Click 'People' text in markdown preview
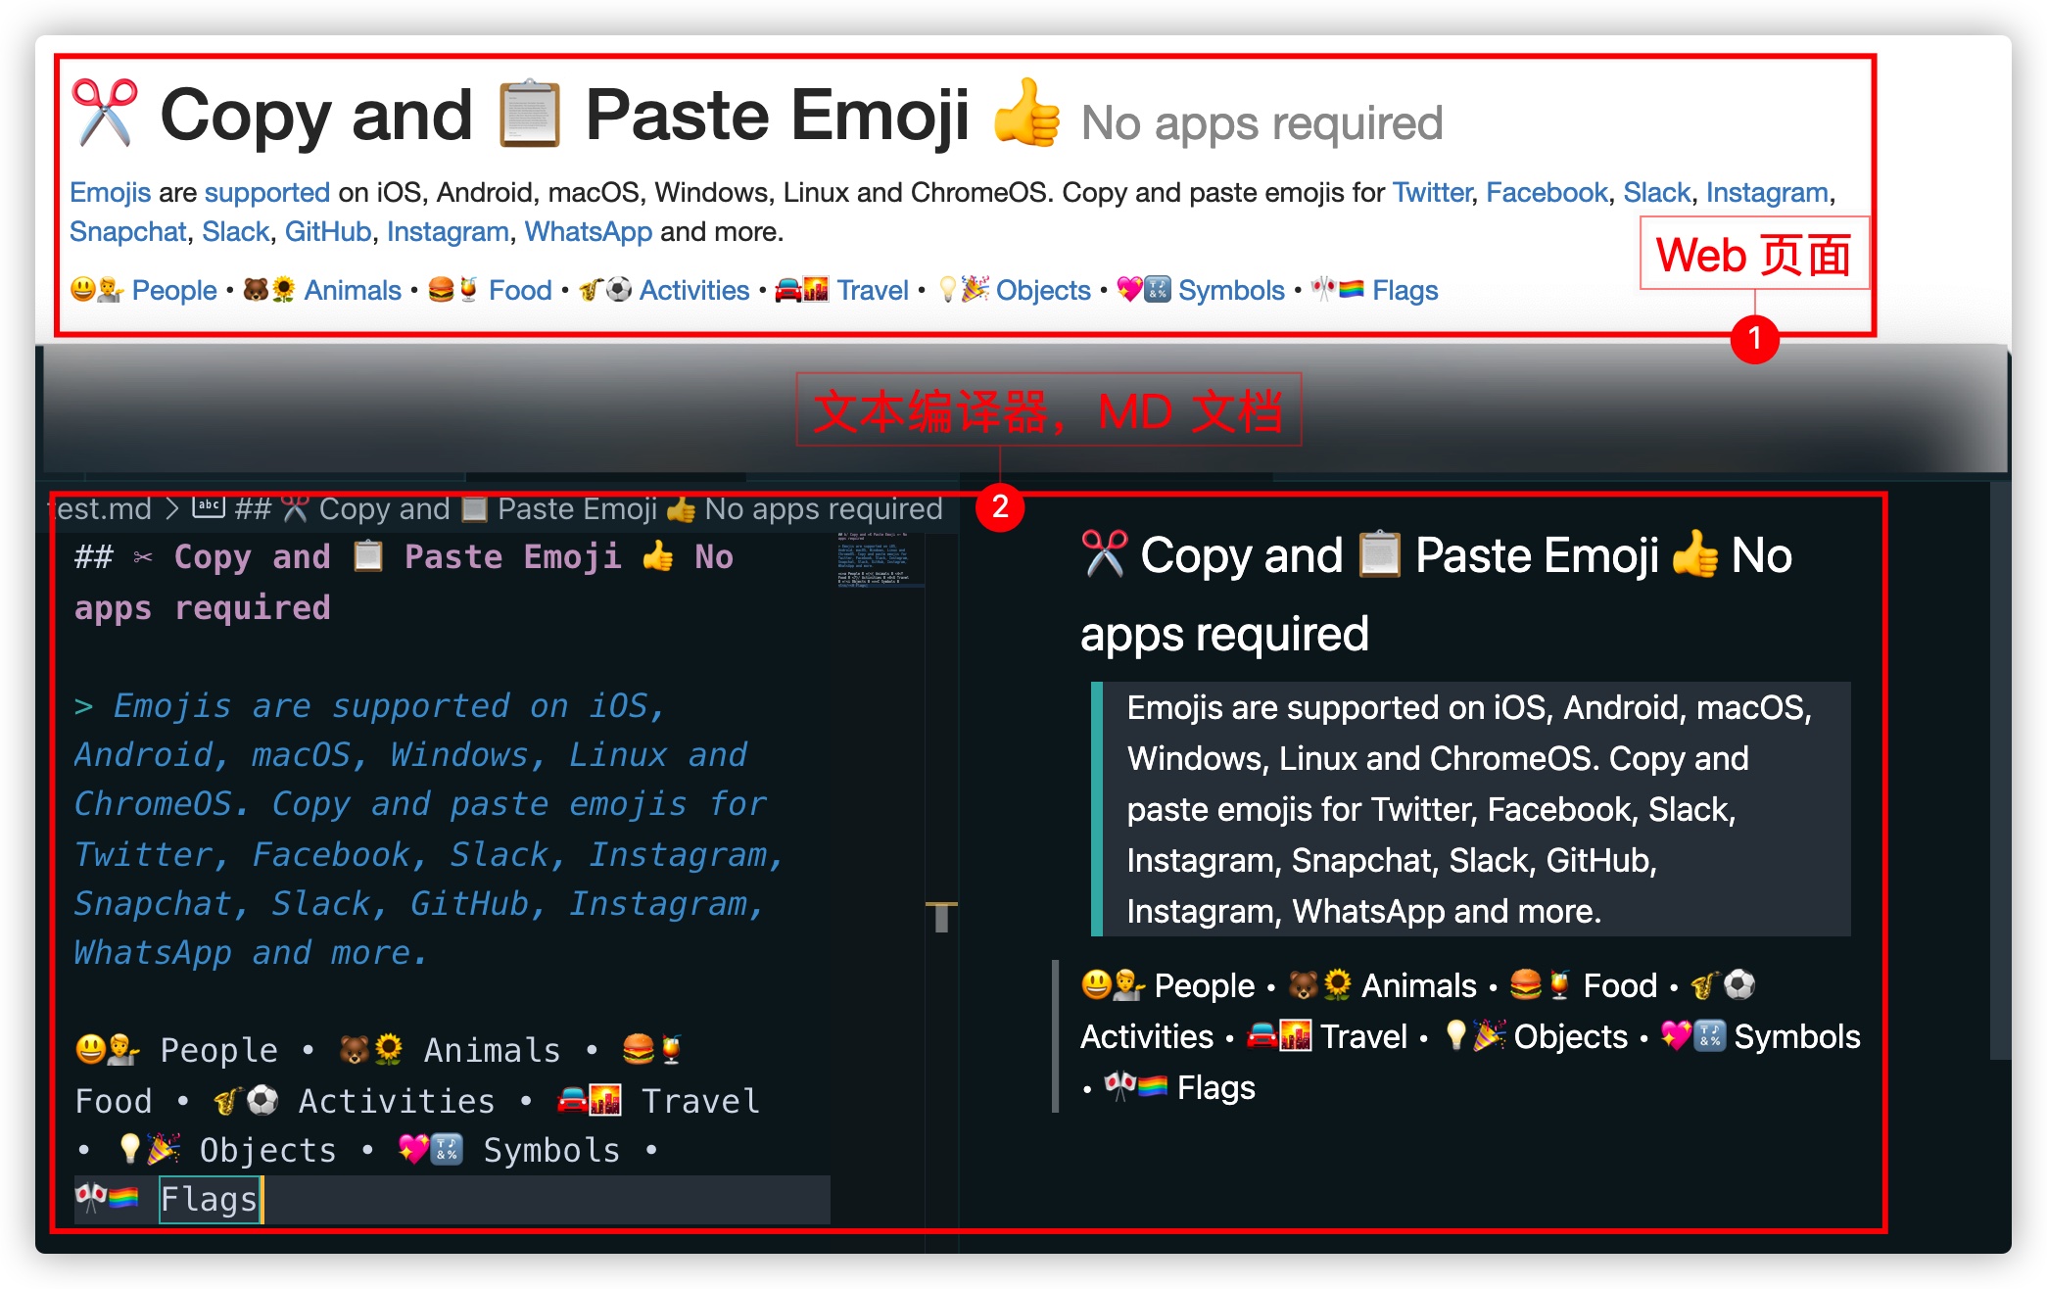2047x1289 pixels. 1204,985
